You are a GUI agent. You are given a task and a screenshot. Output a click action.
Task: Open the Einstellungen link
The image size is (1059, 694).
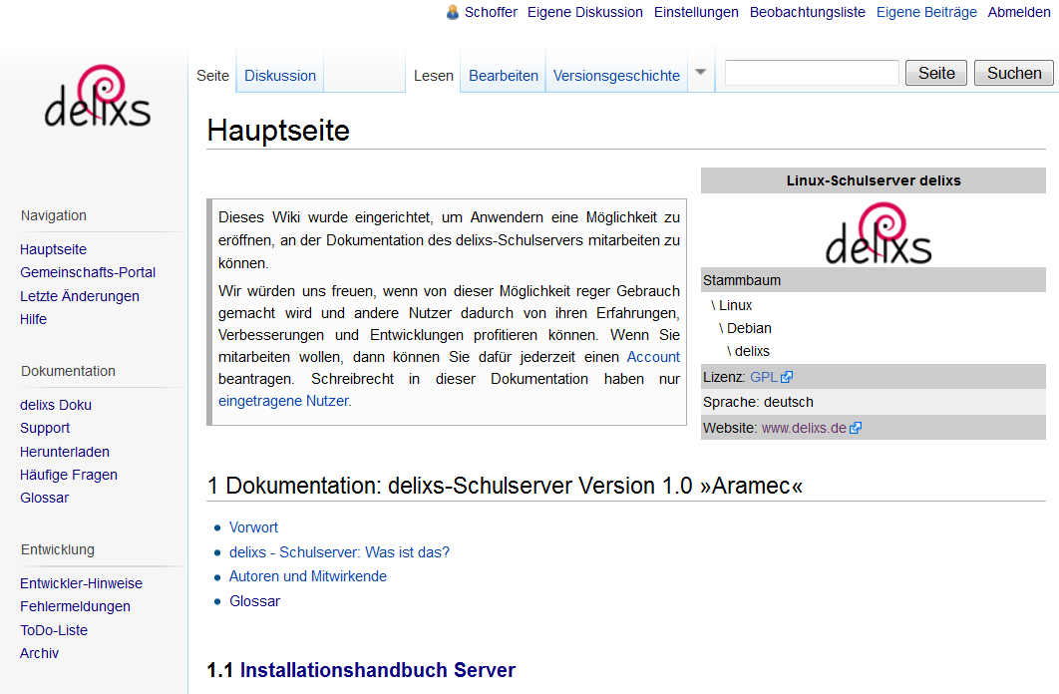click(x=695, y=12)
